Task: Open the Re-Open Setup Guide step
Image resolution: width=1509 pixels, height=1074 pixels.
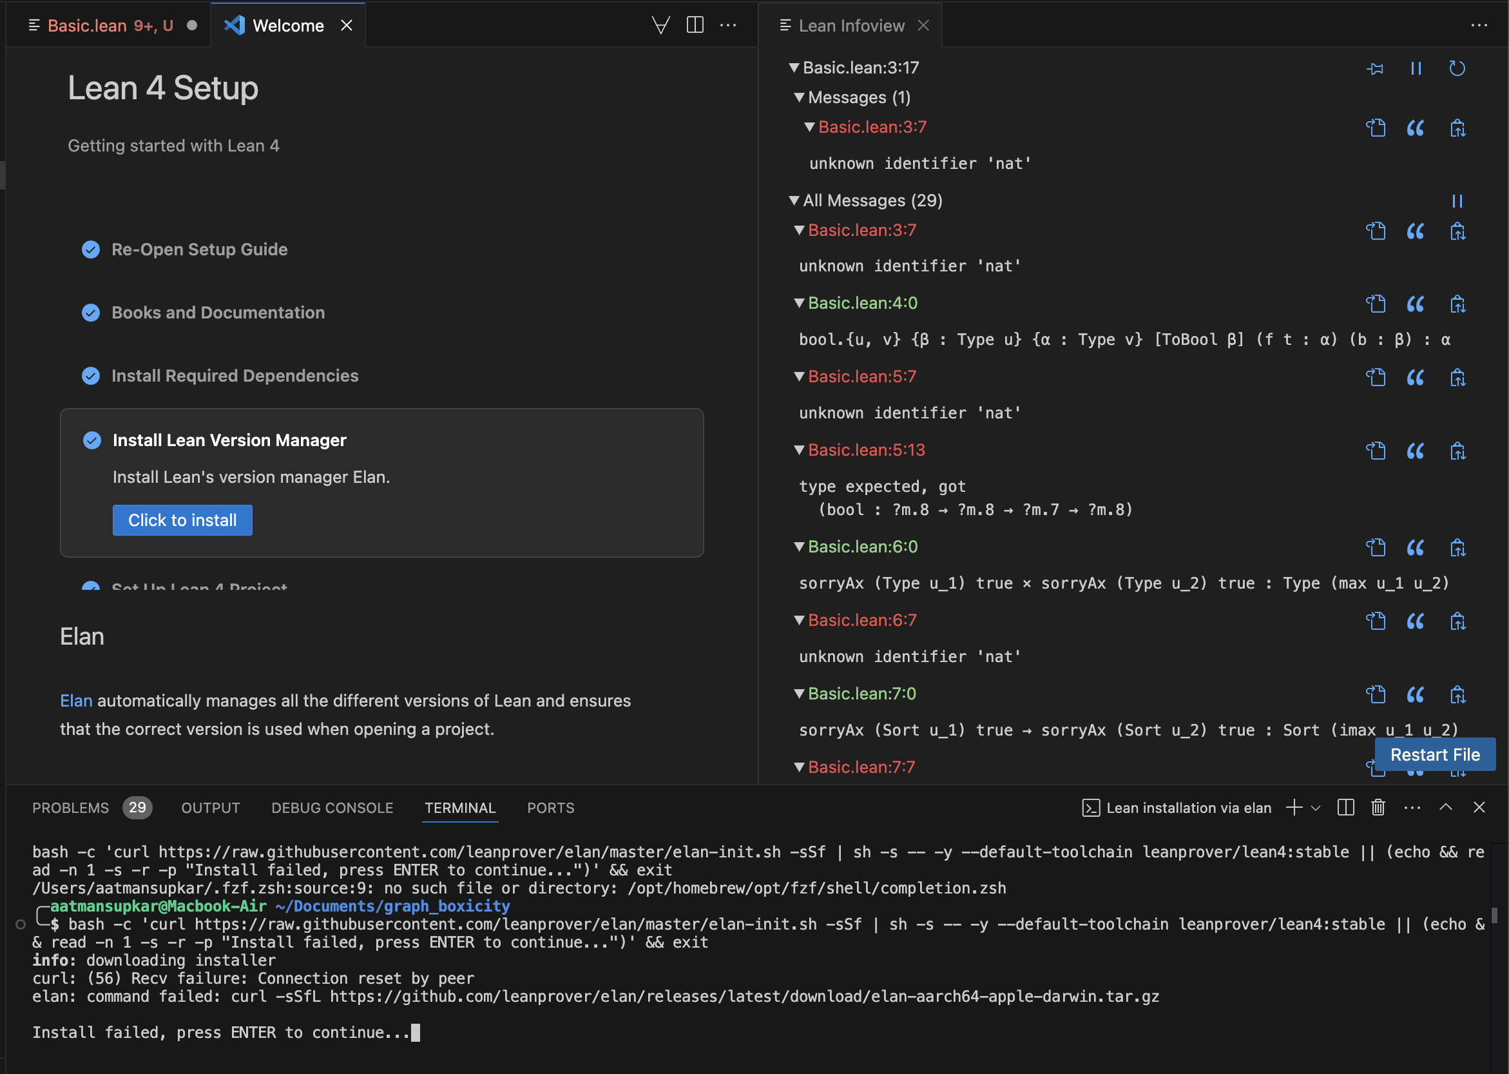Action: tap(200, 249)
